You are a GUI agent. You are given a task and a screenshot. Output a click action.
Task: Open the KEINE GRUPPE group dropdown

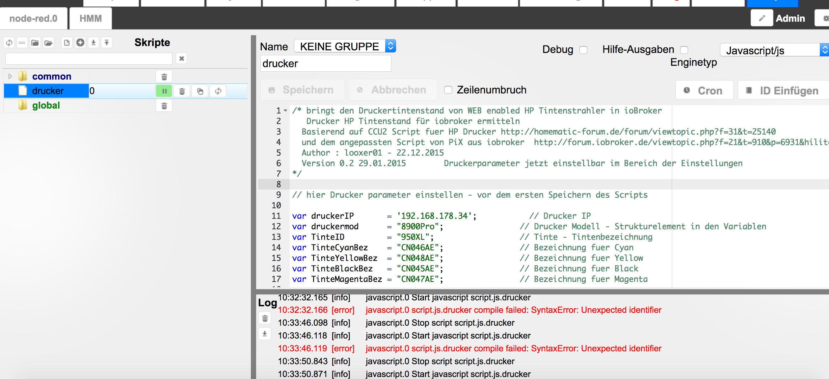coord(345,46)
